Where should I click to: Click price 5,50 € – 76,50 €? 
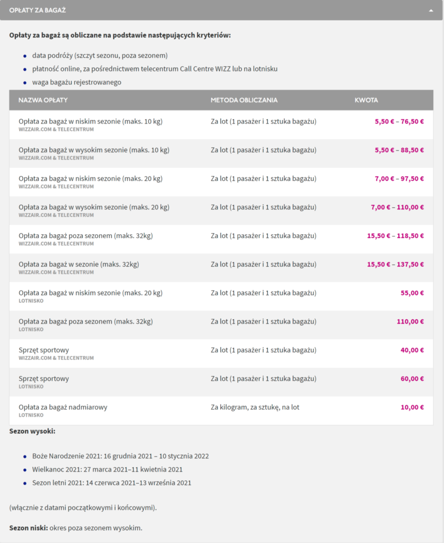(399, 121)
